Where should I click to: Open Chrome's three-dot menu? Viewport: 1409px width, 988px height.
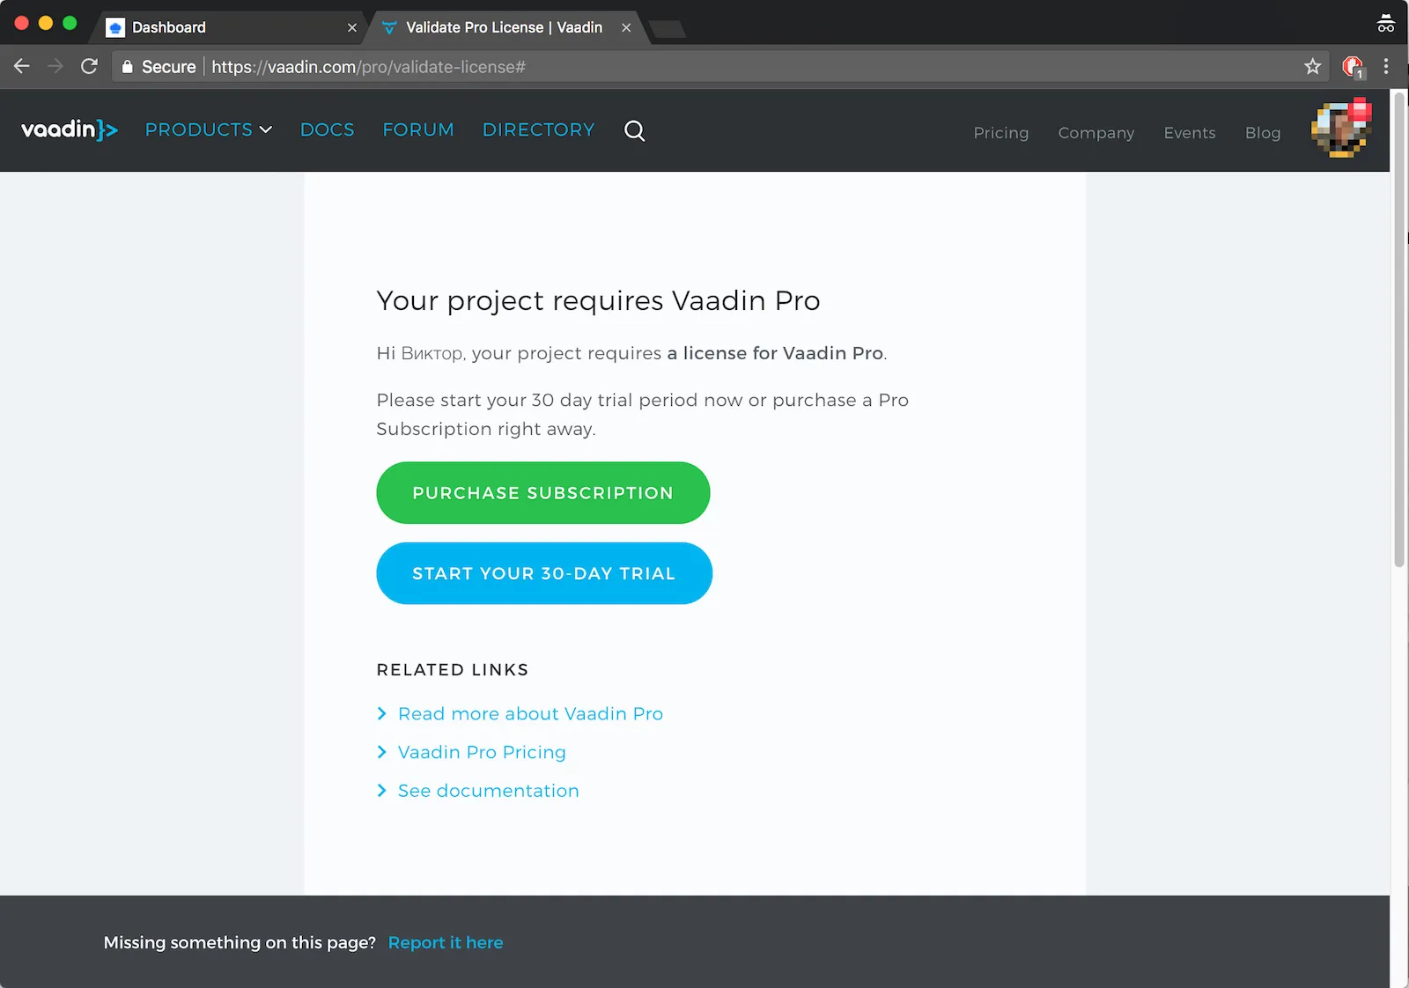tap(1385, 66)
